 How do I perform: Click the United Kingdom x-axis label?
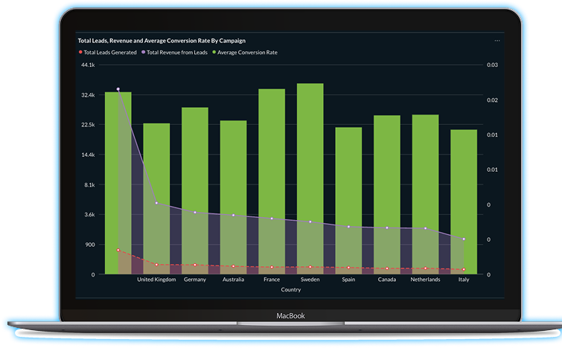(156, 280)
